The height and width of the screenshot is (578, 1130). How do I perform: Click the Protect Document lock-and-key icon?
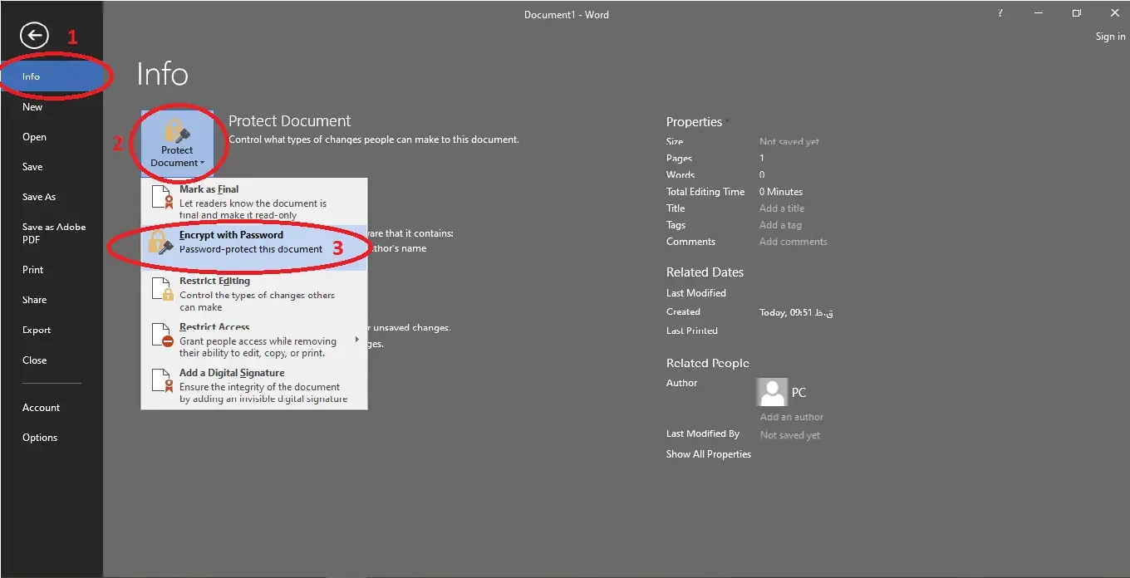177,130
